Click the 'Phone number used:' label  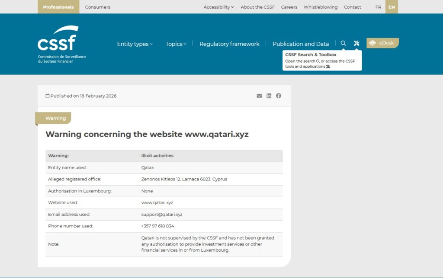click(71, 226)
